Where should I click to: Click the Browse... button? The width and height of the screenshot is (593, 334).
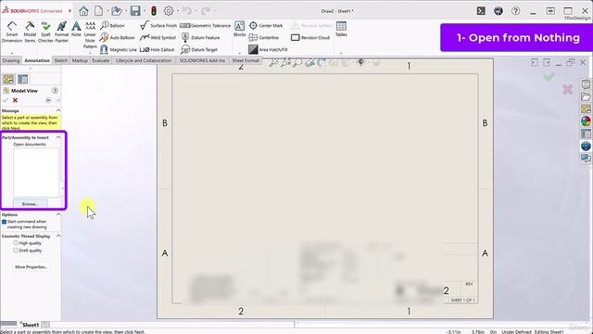coord(31,204)
